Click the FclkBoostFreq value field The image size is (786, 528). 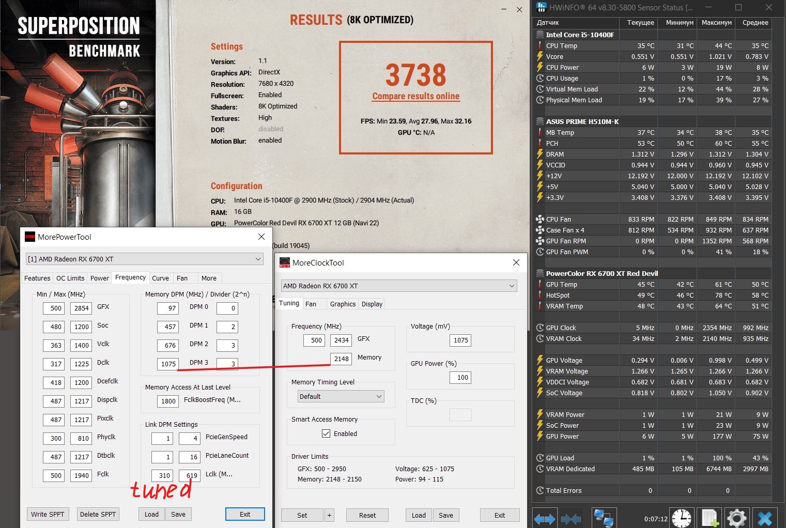point(168,401)
